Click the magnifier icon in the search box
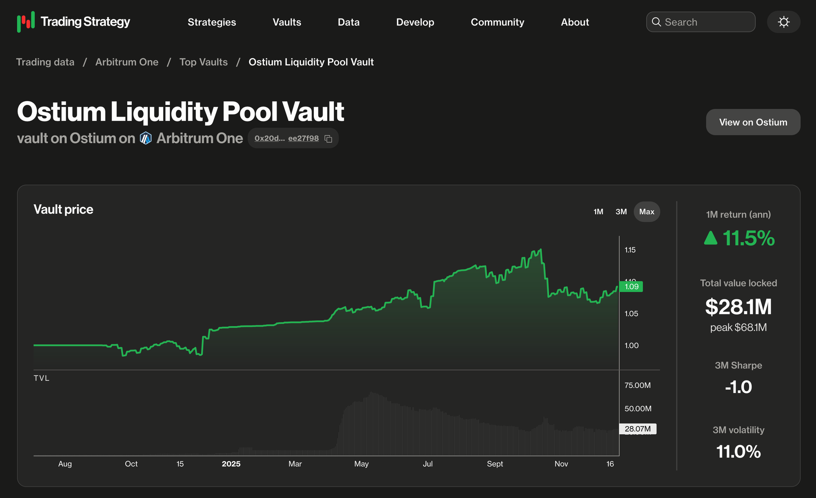This screenshot has height=498, width=816. click(656, 22)
